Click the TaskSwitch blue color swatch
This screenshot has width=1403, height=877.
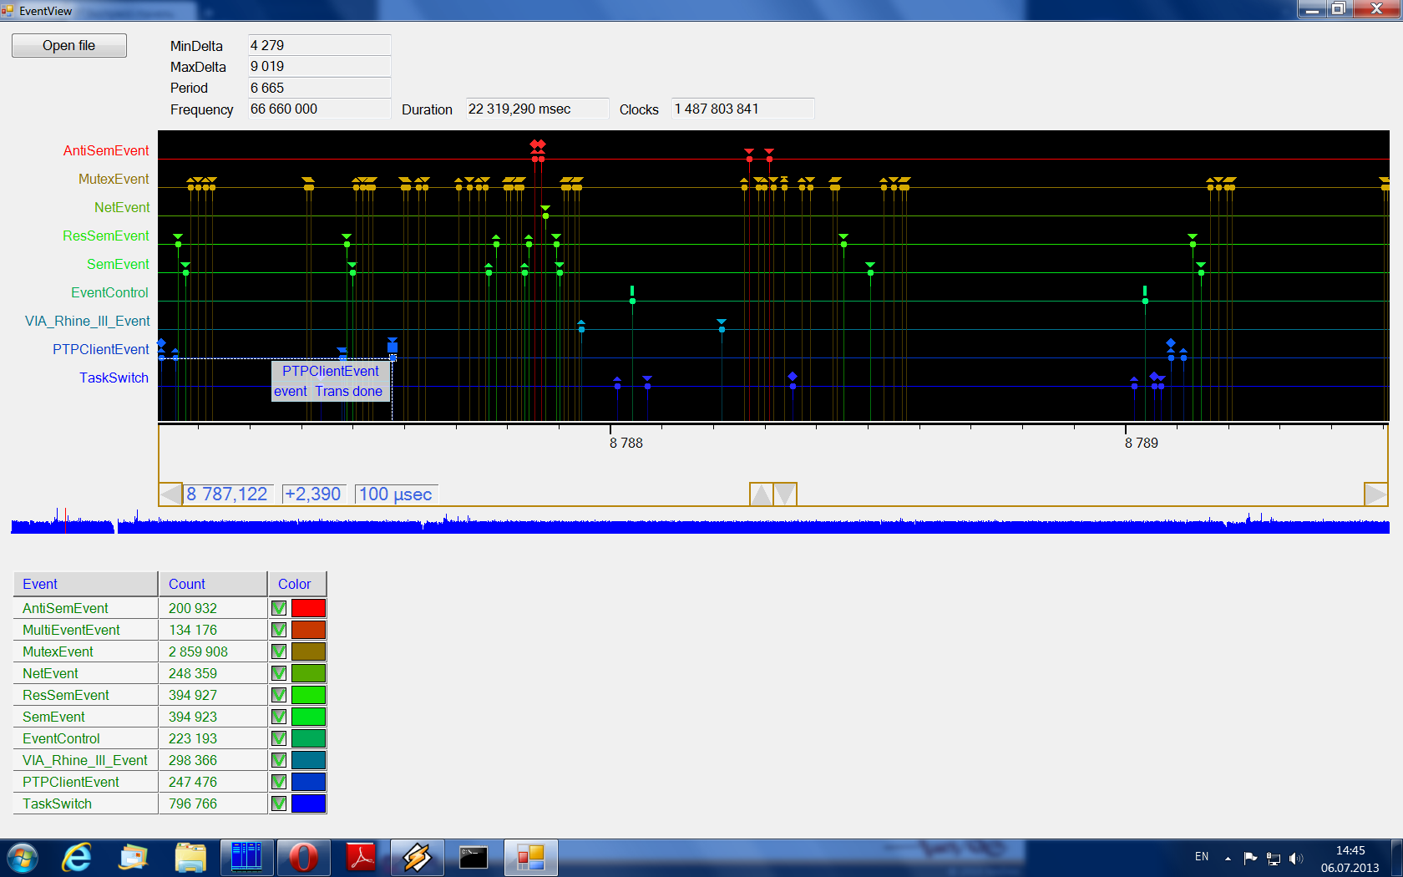308,803
